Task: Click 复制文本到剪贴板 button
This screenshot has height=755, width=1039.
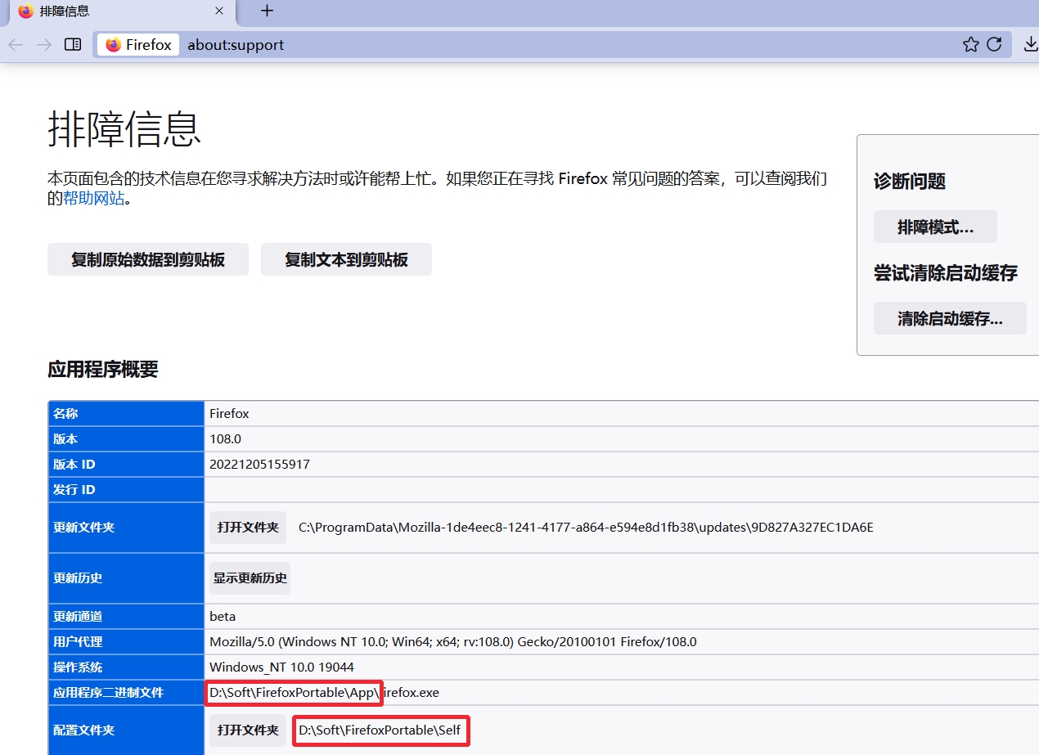Action: coord(346,259)
